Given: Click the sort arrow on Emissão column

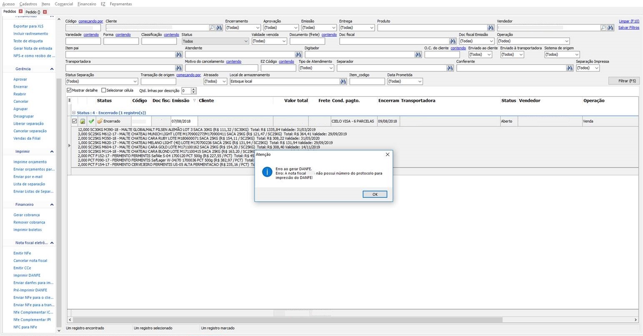Looking at the screenshot, I should tap(194, 101).
